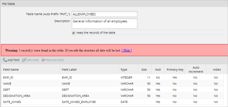The width and height of the screenshot is (228, 107).
Task: Click the Add field icon
Action: tap(5, 60)
